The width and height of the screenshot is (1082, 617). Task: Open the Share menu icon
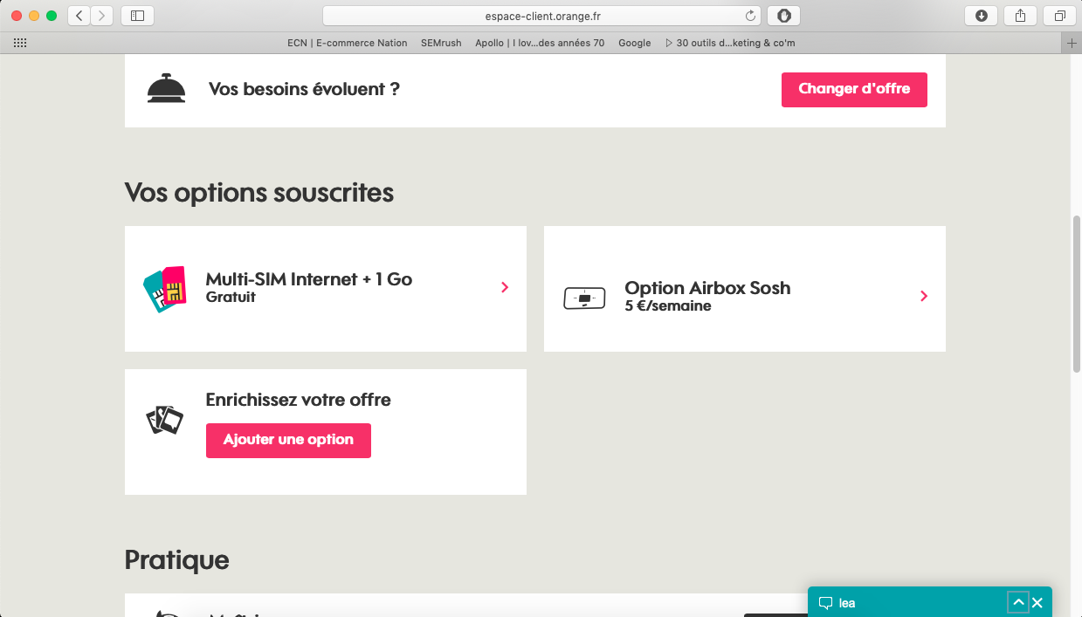[1021, 16]
